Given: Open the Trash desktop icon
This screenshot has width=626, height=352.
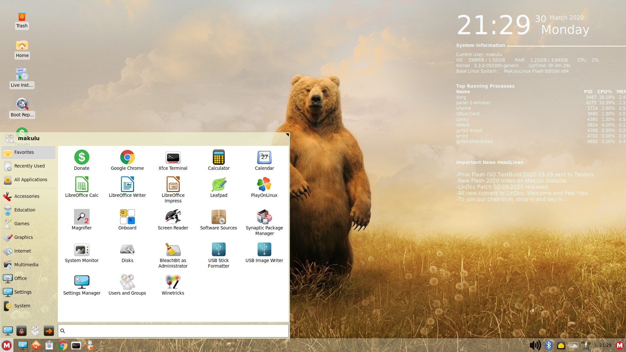Looking at the screenshot, I should (x=22, y=21).
